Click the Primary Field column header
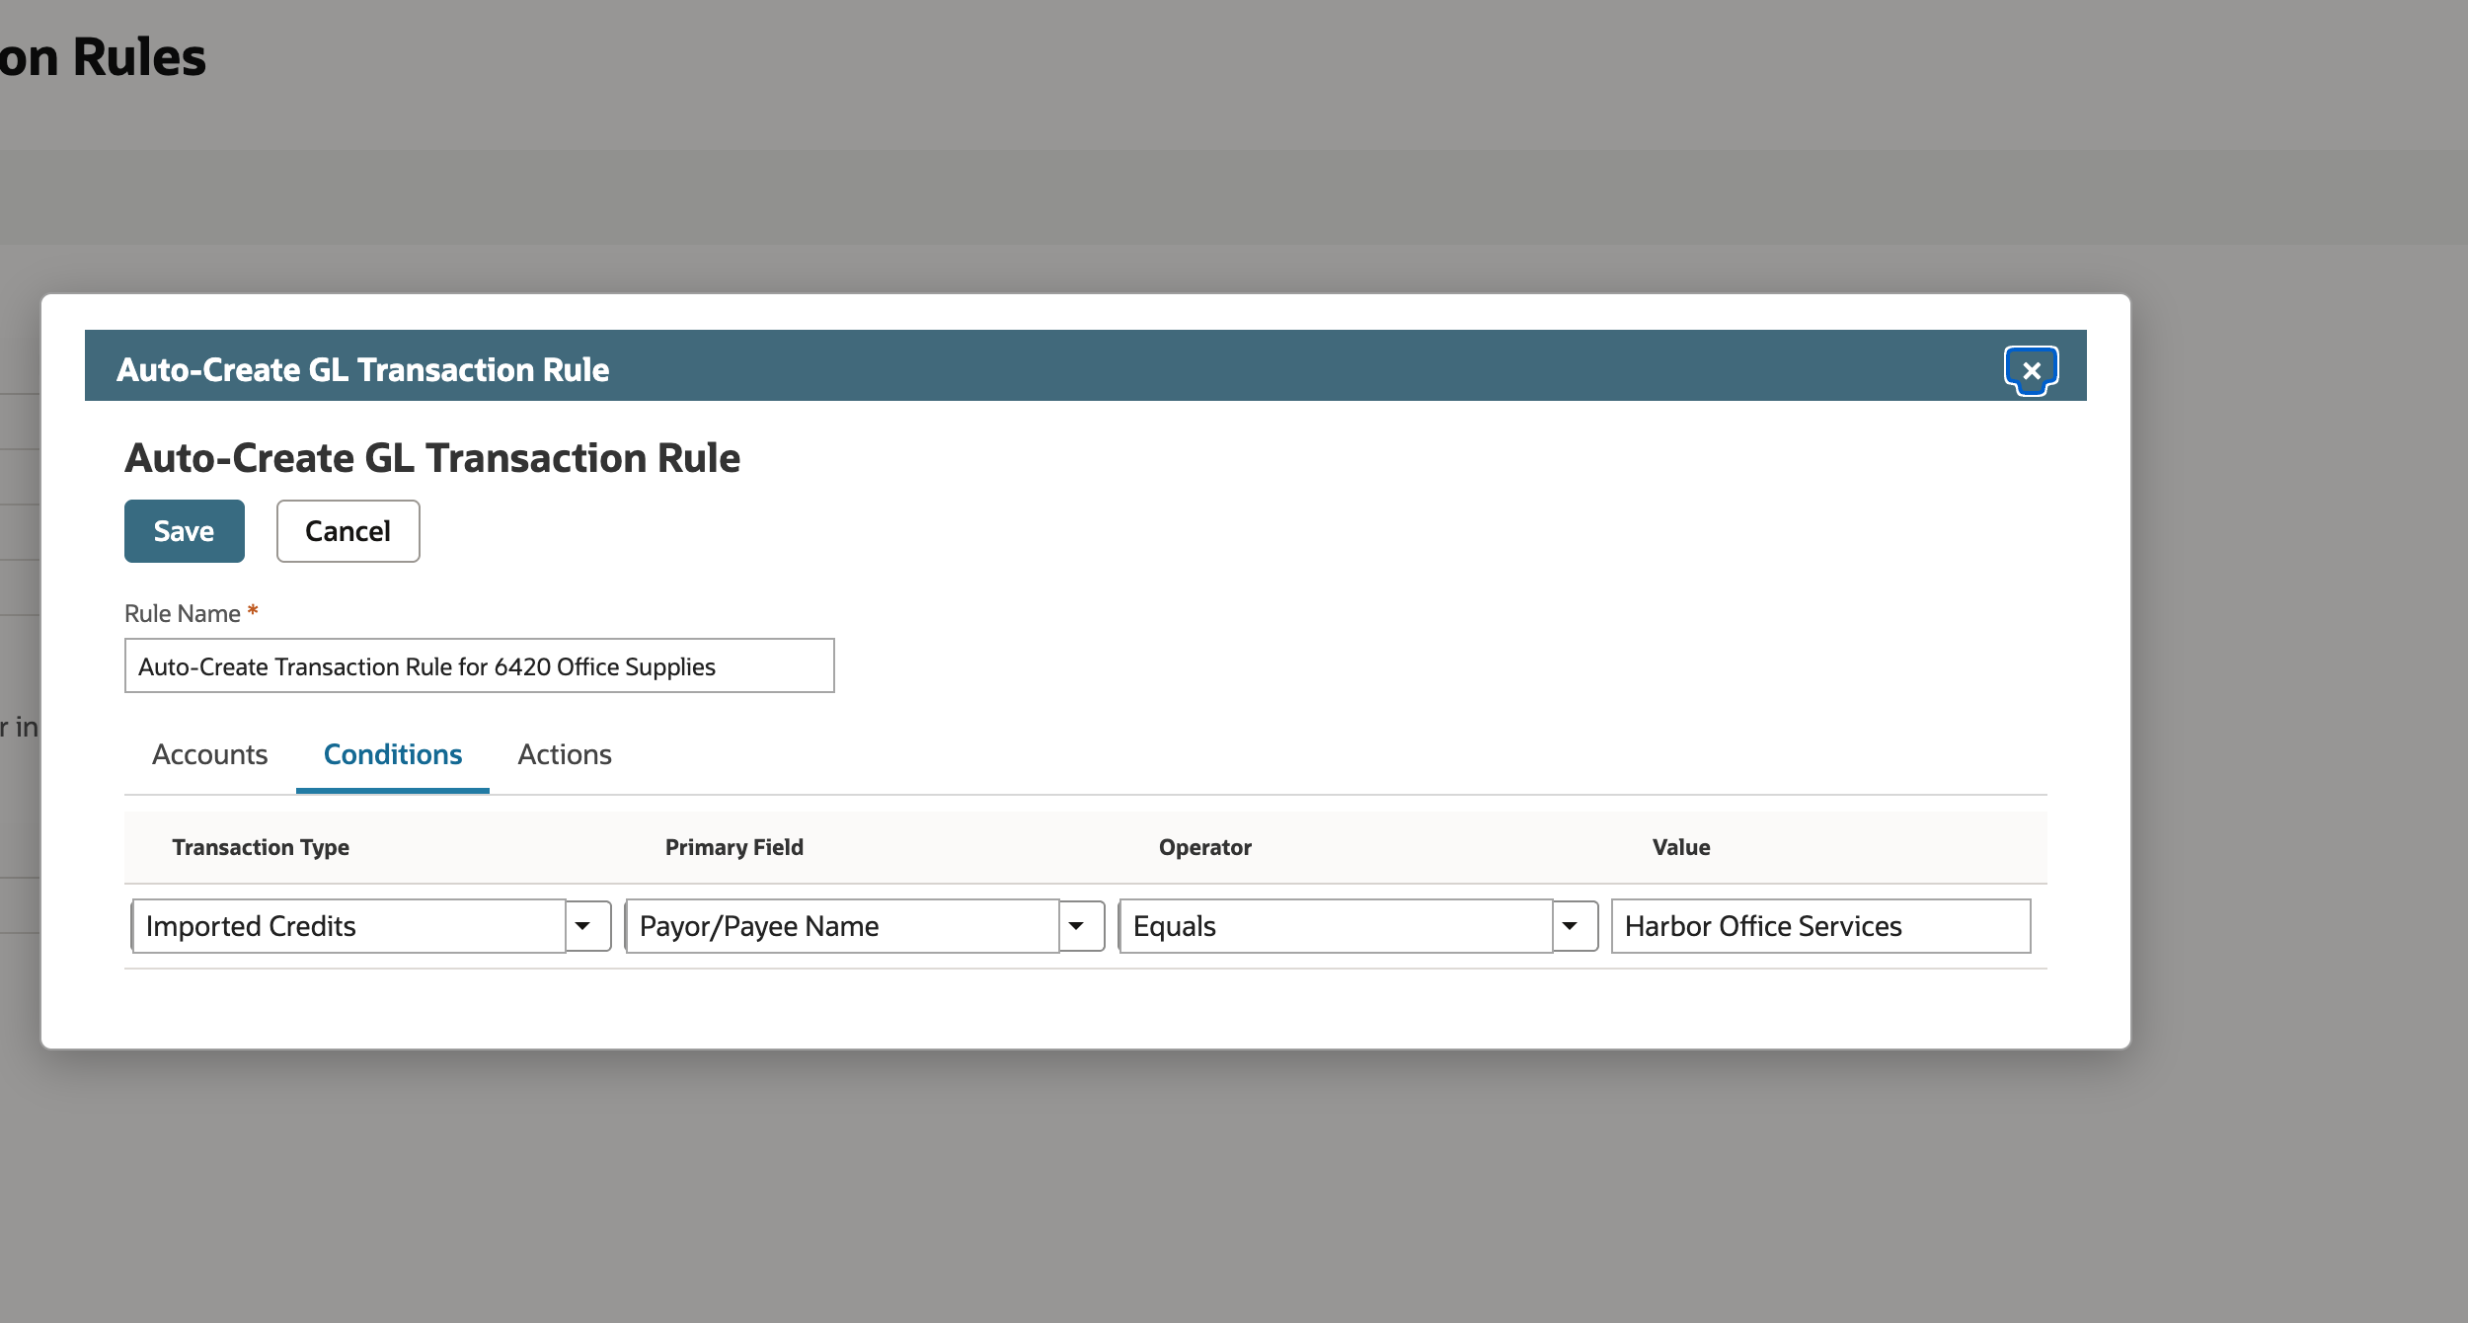Screen dimensions: 2468x1323 pos(734,847)
